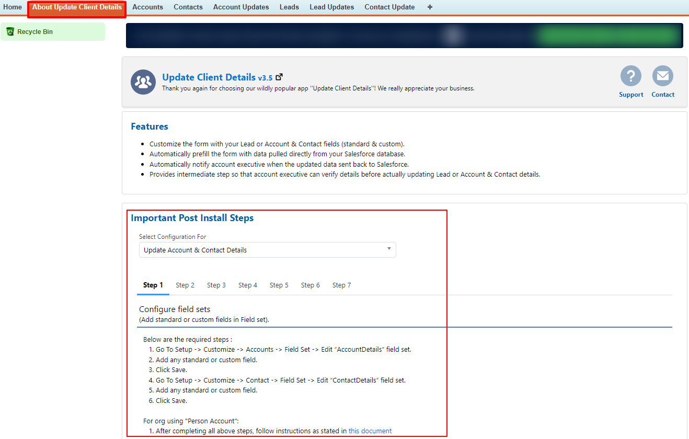This screenshot has height=439, width=689.
Task: Click the external link icon beside v3.5
Action: point(279,77)
